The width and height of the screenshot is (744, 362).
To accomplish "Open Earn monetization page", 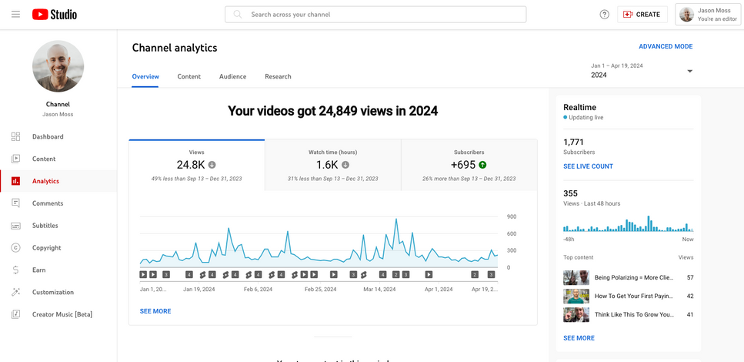I will coord(38,270).
